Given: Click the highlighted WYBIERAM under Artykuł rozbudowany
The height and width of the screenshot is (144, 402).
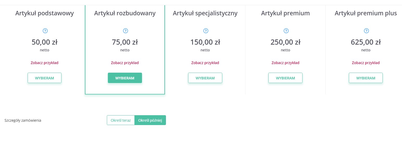Looking at the screenshot, I should [x=125, y=78].
